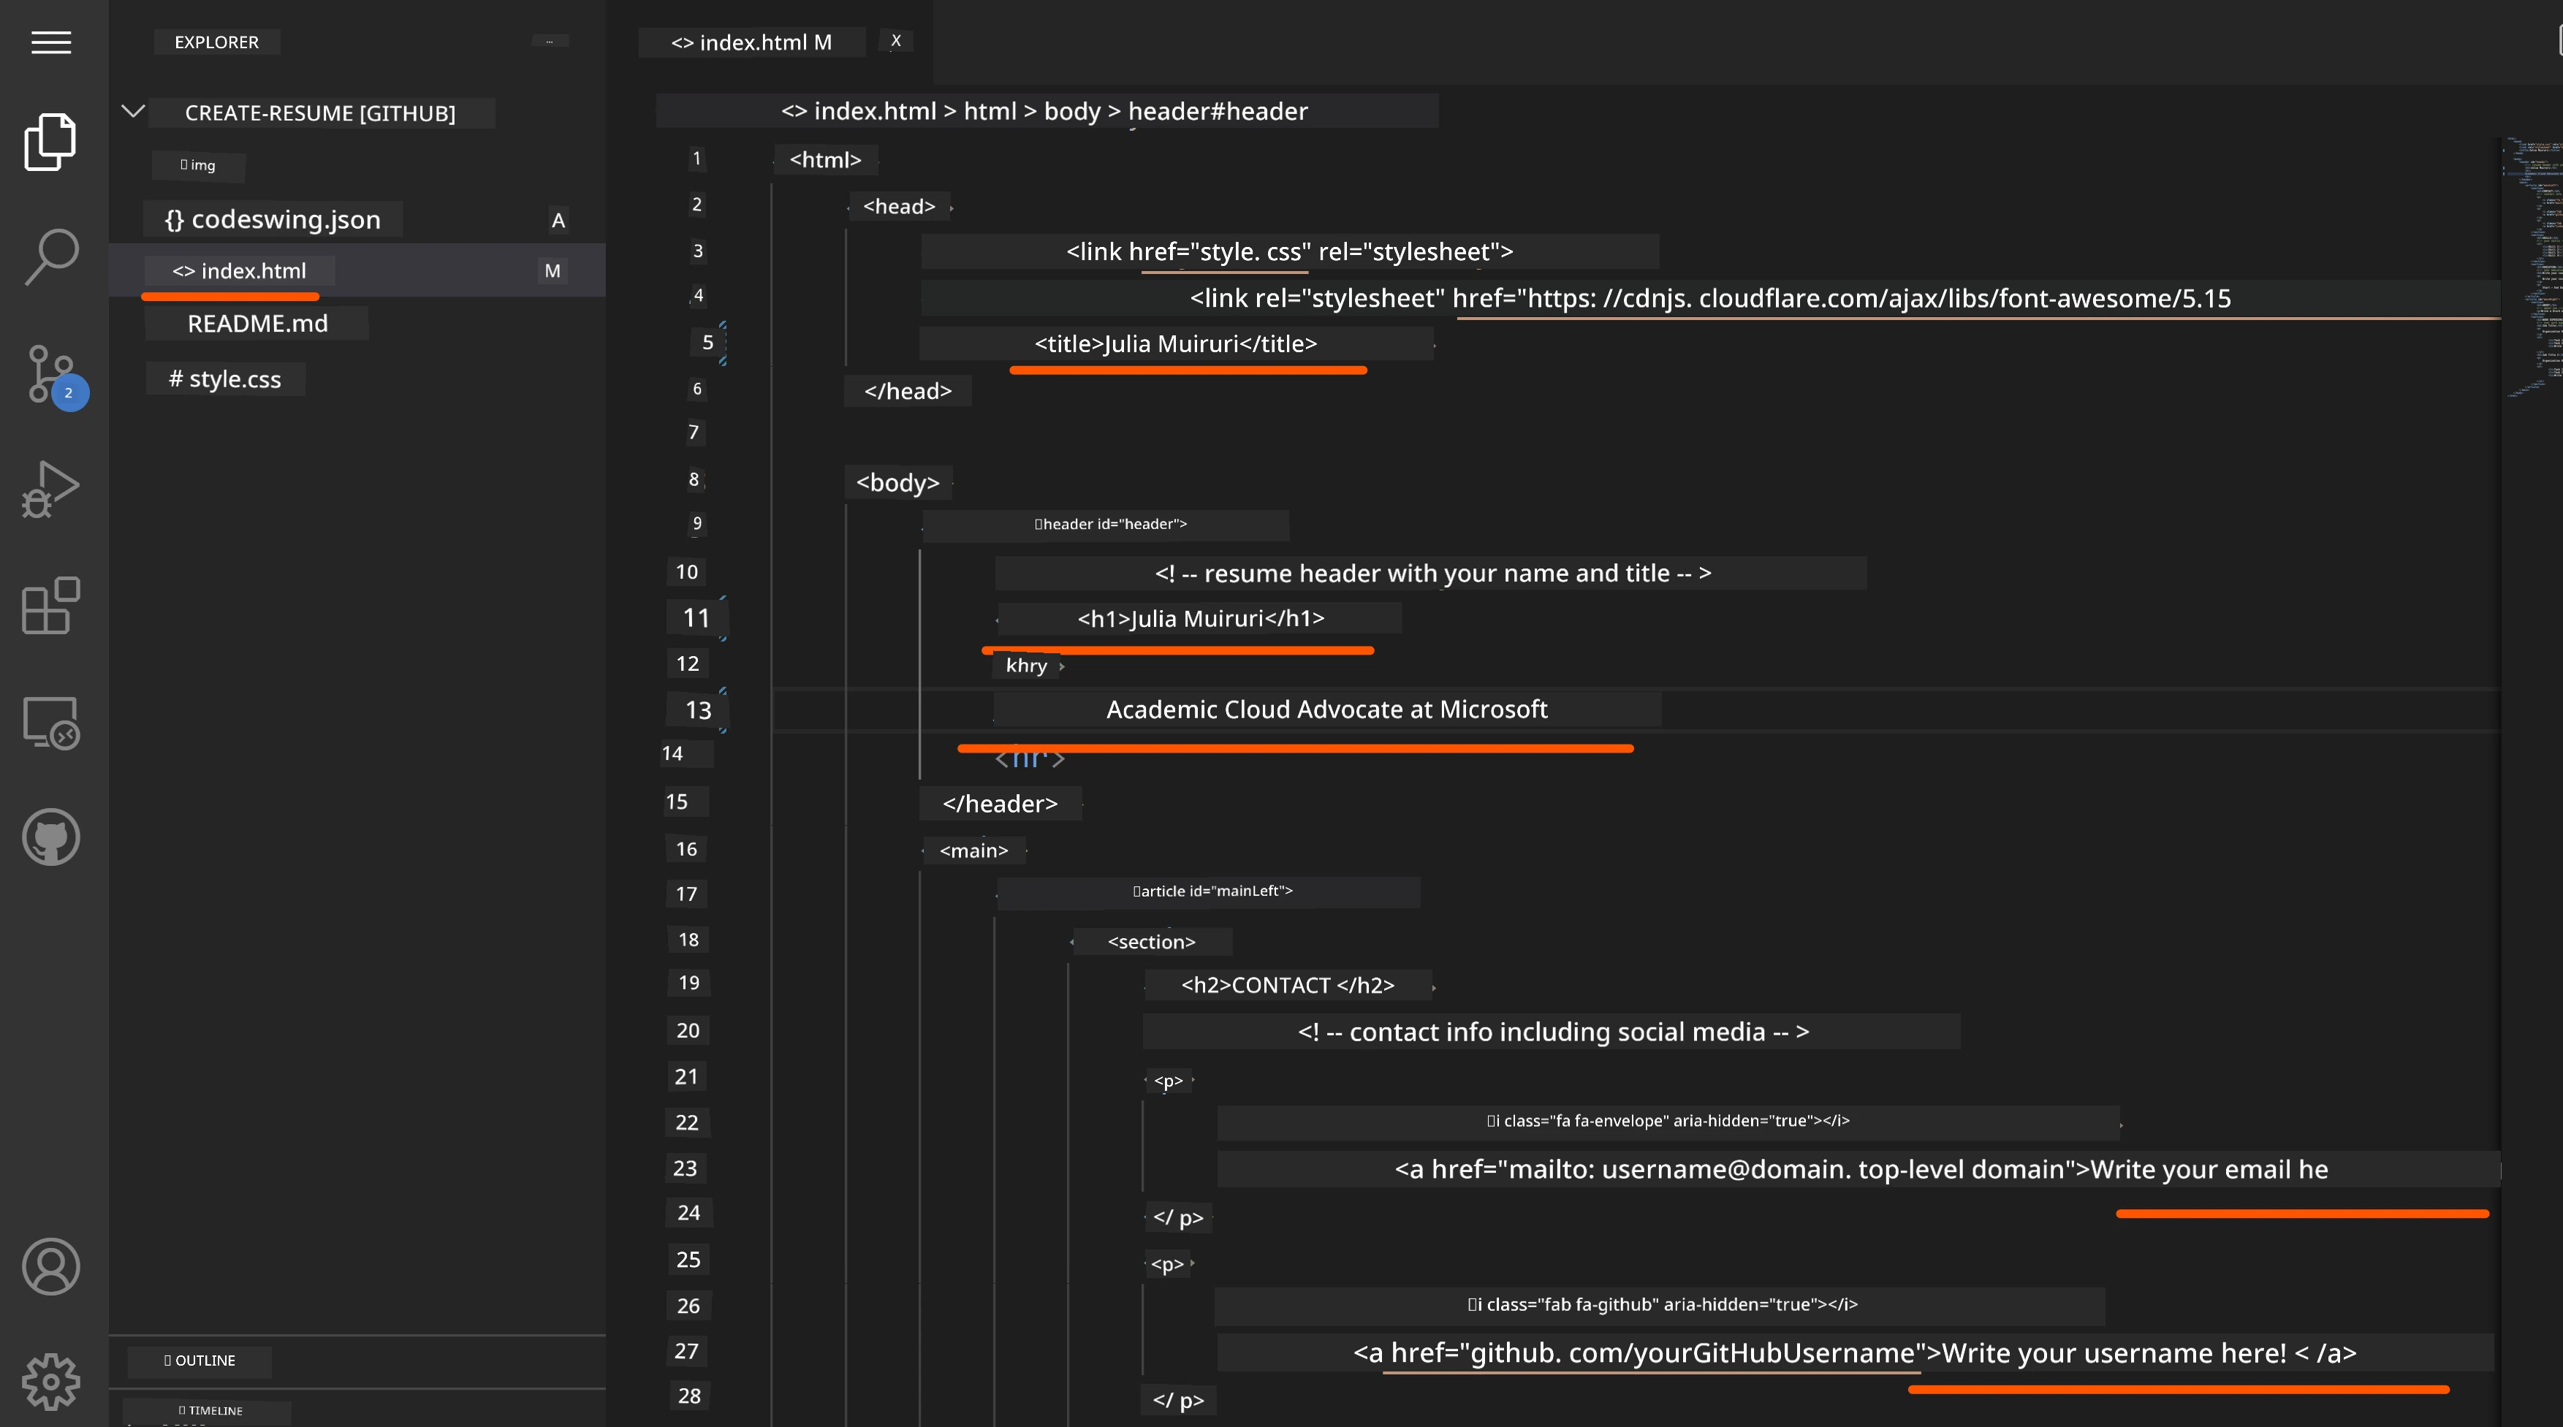Select index.html in the file explorer

coord(239,270)
